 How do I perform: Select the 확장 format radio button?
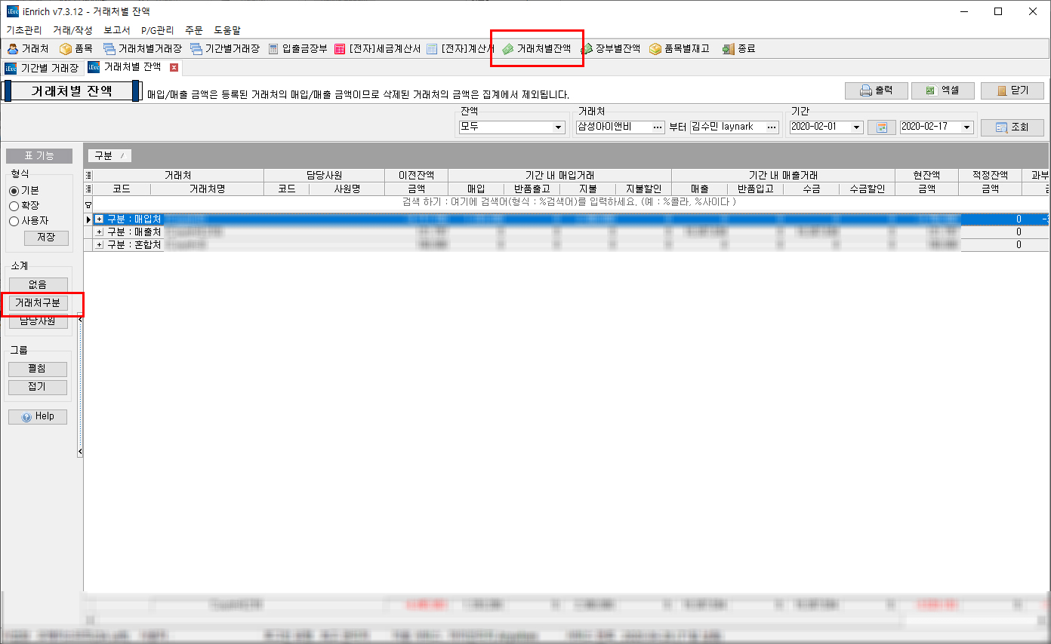pyautogui.click(x=14, y=206)
